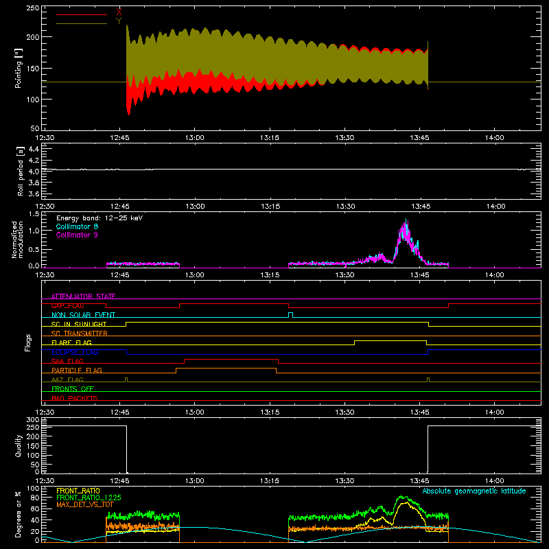
Task: Click the 12:45 label under Pointing plot
Action: (x=119, y=138)
